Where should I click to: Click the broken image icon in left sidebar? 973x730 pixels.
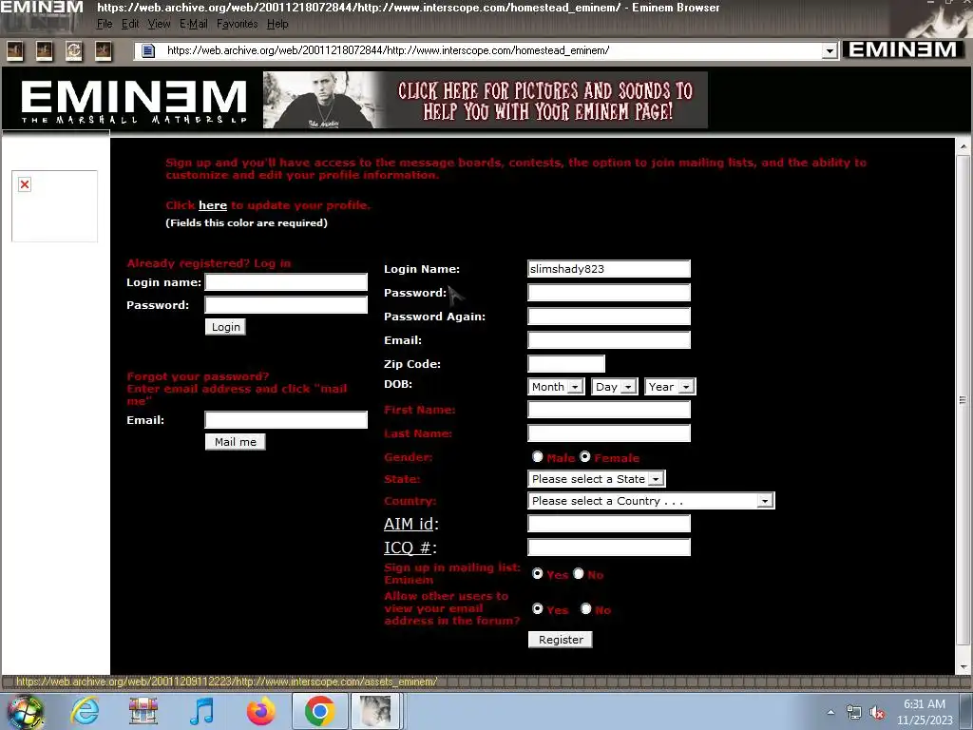tap(25, 184)
